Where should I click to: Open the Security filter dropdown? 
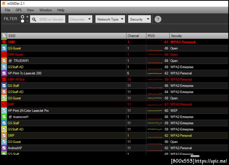(x=139, y=19)
